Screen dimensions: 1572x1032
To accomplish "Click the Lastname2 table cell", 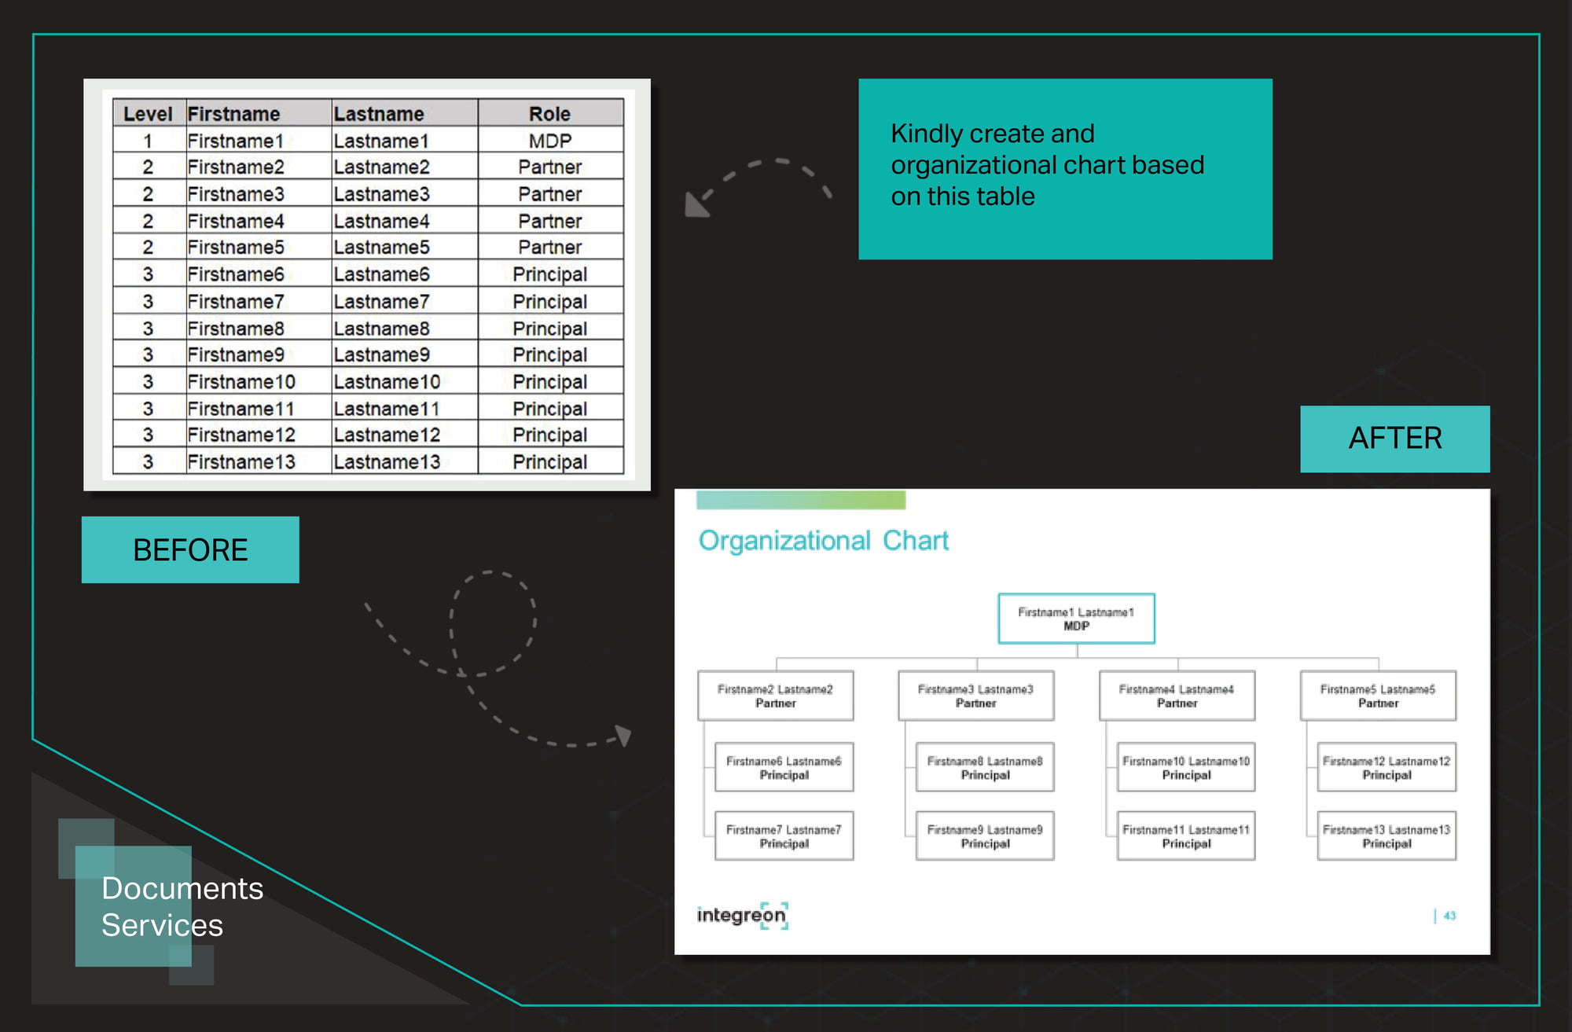I will (405, 167).
